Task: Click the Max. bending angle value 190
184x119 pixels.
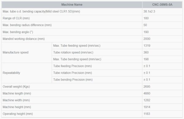Action: point(146,32)
